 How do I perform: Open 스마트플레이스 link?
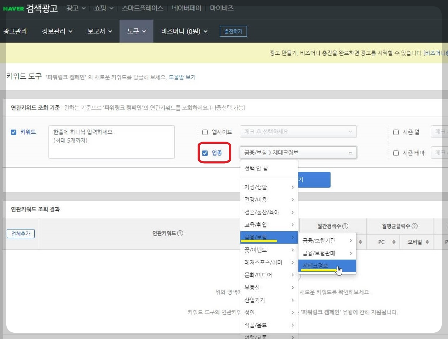click(x=143, y=8)
